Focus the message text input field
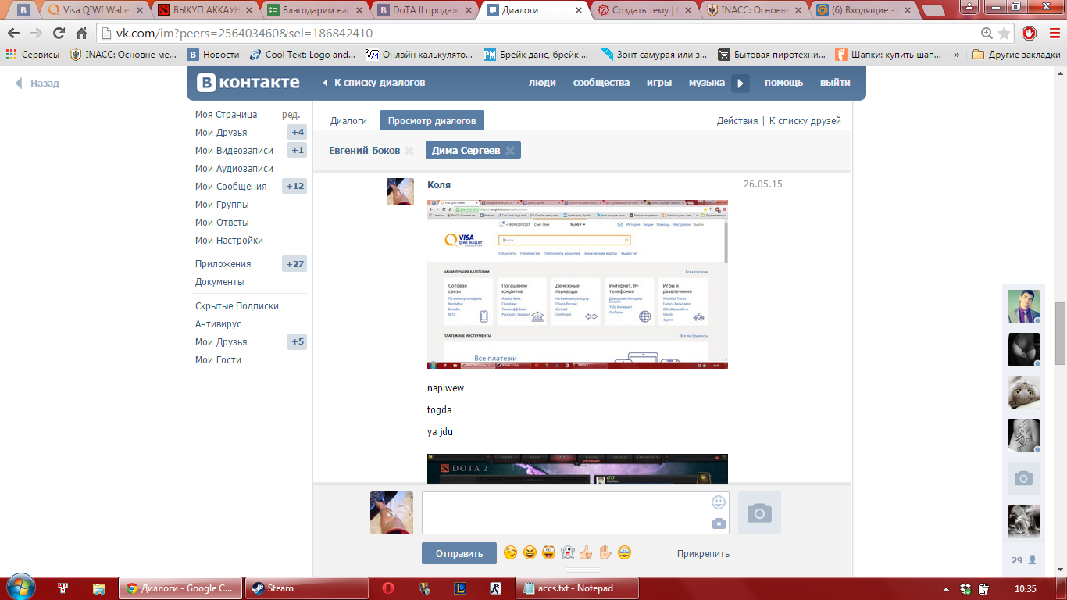The height and width of the screenshot is (600, 1067). (576, 512)
